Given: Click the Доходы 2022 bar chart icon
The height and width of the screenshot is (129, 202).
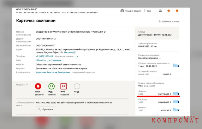Looking at the screenshot, I should 176,93.
